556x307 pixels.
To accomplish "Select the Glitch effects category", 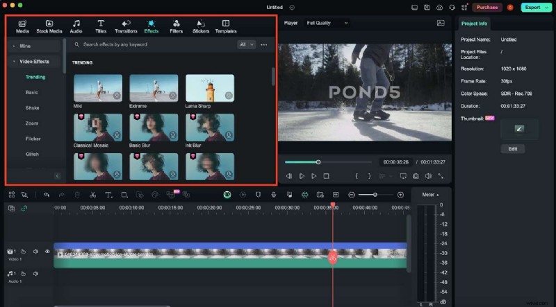I will point(32,155).
